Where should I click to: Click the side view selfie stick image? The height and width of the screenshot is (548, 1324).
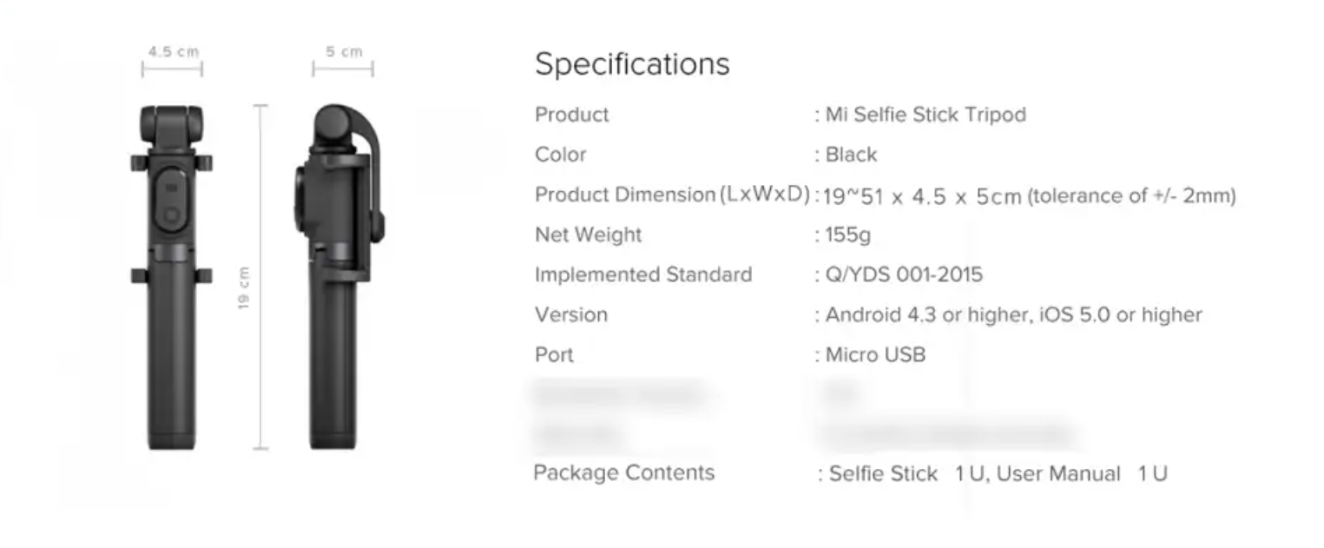click(339, 277)
